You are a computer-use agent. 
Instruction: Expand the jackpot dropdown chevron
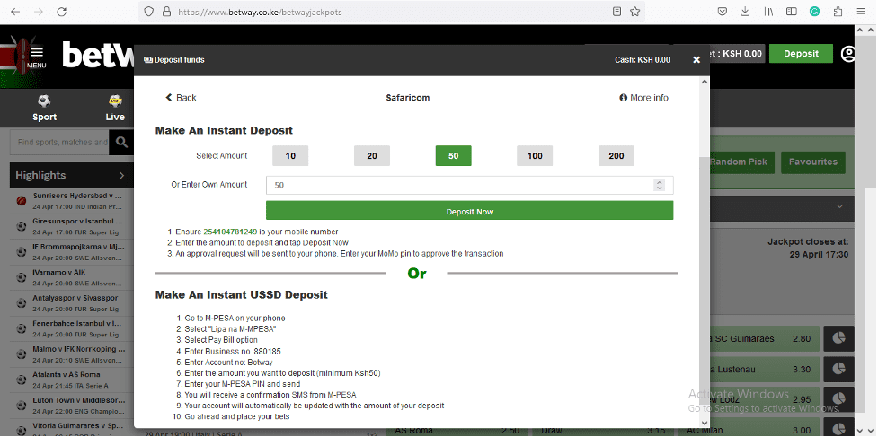(840, 206)
